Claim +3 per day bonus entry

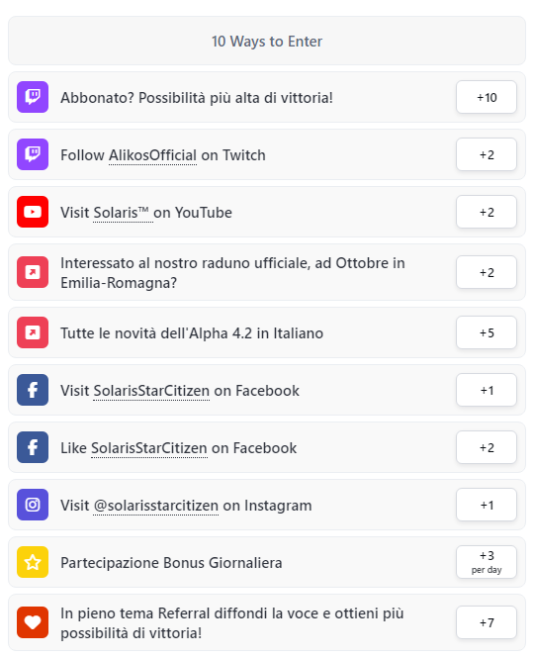coord(487,562)
